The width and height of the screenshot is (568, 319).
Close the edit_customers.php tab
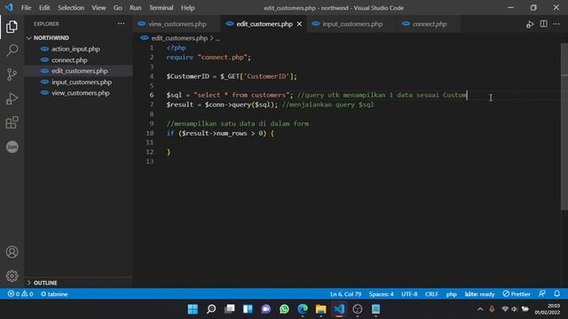point(299,24)
